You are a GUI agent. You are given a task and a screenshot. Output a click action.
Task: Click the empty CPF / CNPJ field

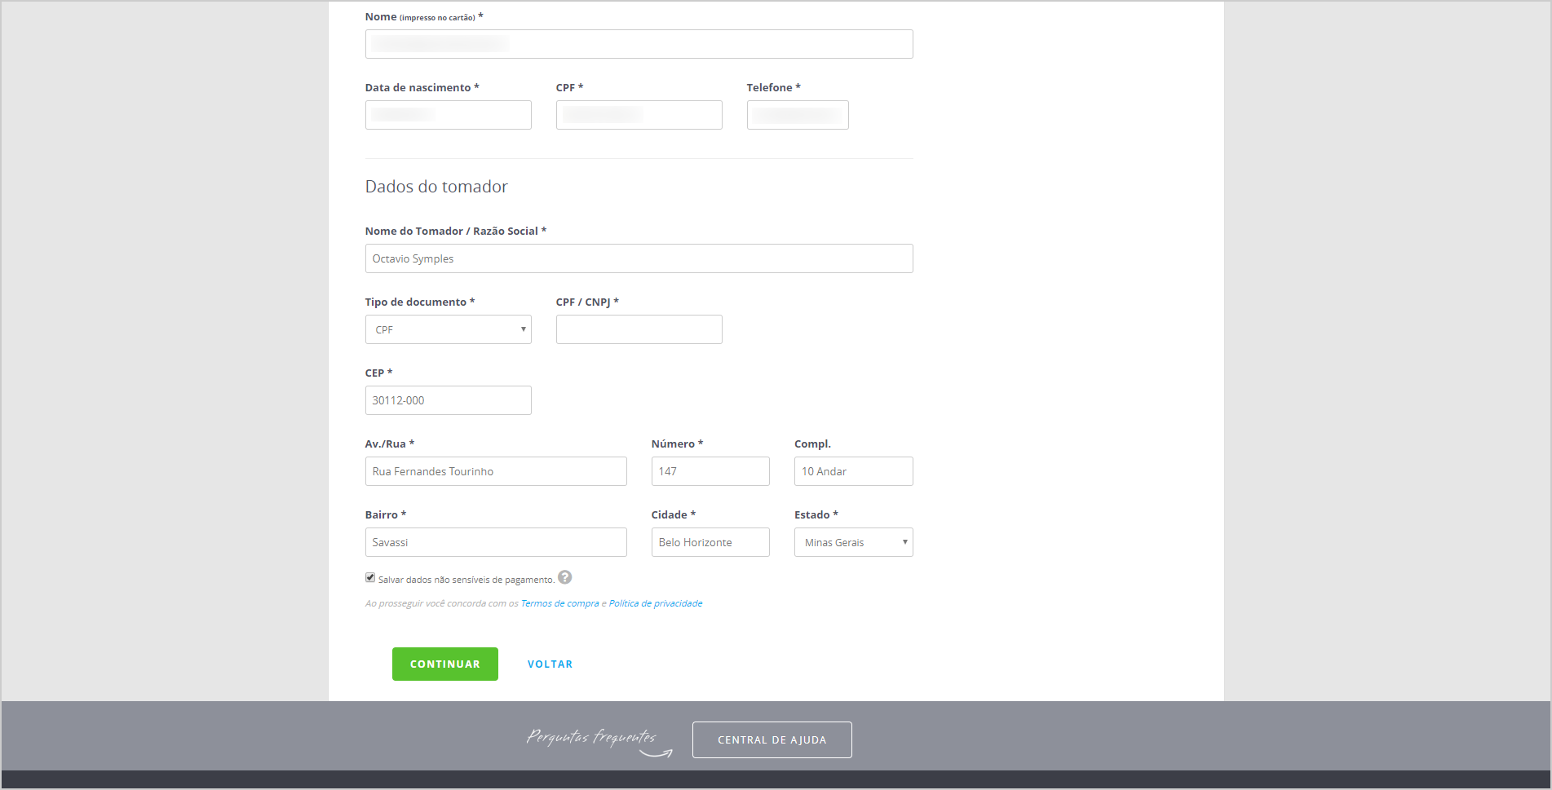click(x=639, y=329)
